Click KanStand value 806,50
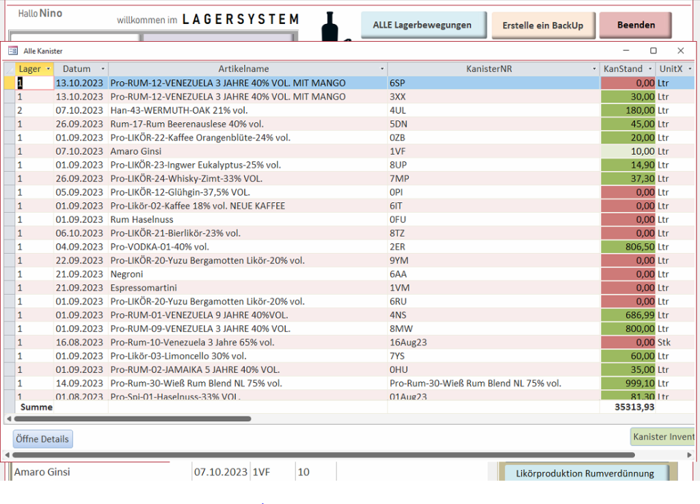Viewport: 700px width, 504px height. [x=628, y=247]
